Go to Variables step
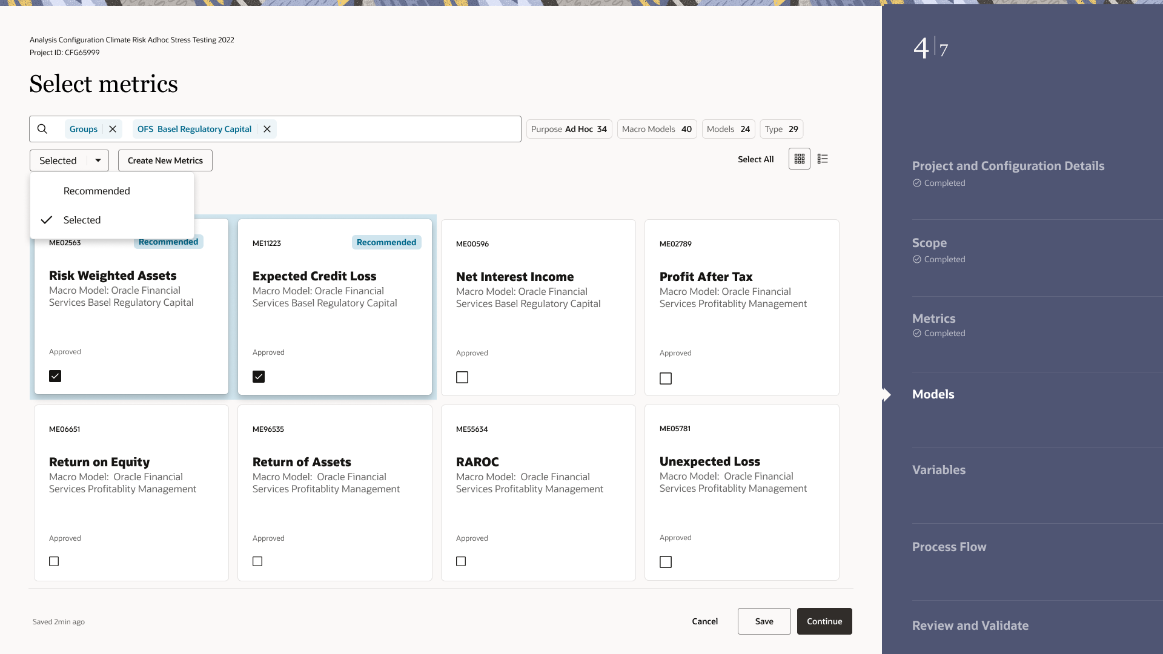1163x654 pixels. coord(939,470)
